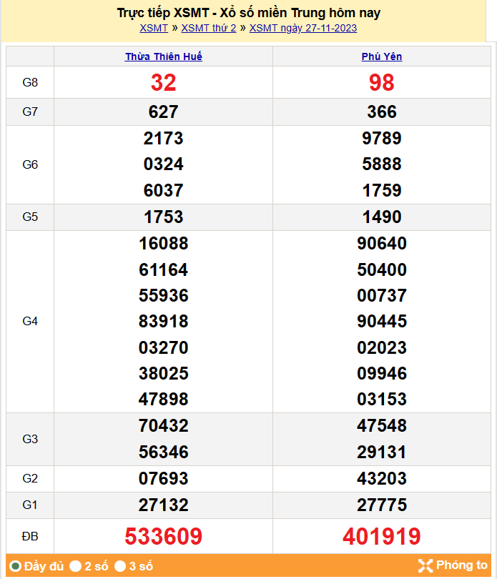
Task: Click the G4 number 03270
Action: coord(163,348)
